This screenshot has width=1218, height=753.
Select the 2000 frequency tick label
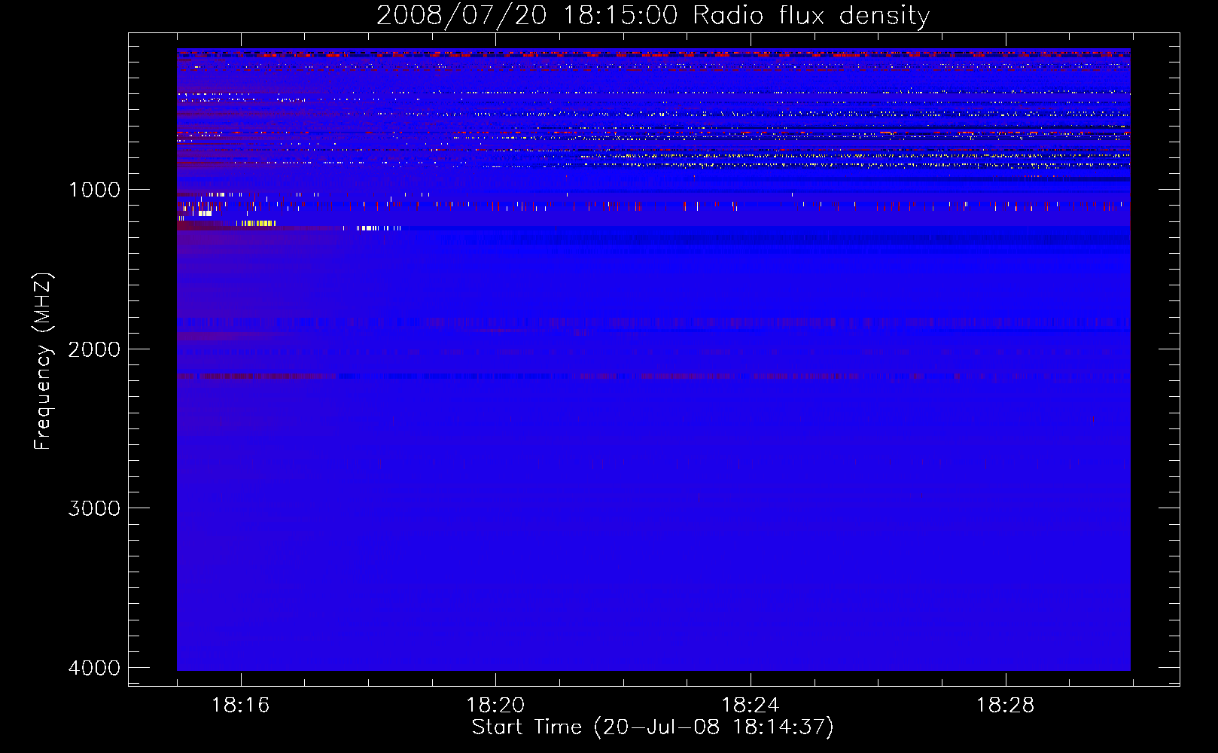coord(94,349)
